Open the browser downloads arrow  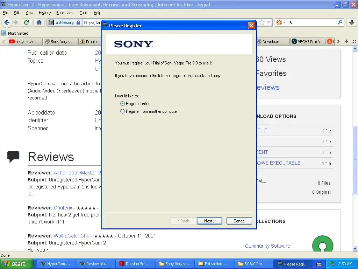[x=352, y=22]
